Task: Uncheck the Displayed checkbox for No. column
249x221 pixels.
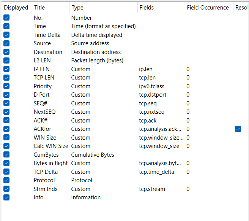Action: [6, 18]
